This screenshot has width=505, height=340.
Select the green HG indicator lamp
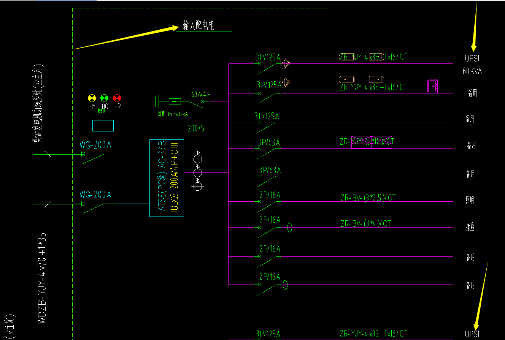(105, 98)
